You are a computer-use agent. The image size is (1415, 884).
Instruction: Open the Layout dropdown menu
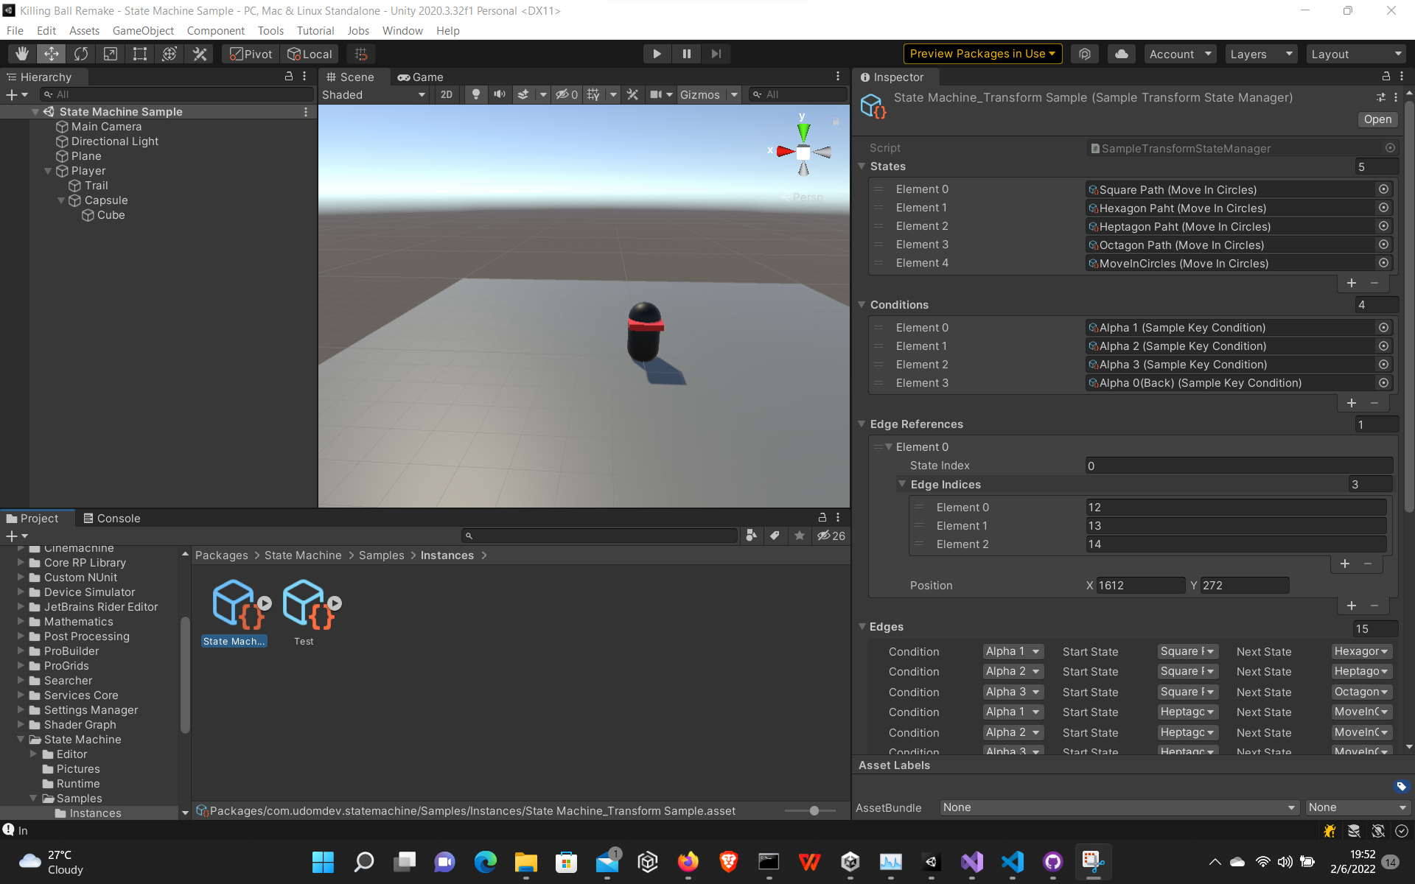[x=1353, y=53]
